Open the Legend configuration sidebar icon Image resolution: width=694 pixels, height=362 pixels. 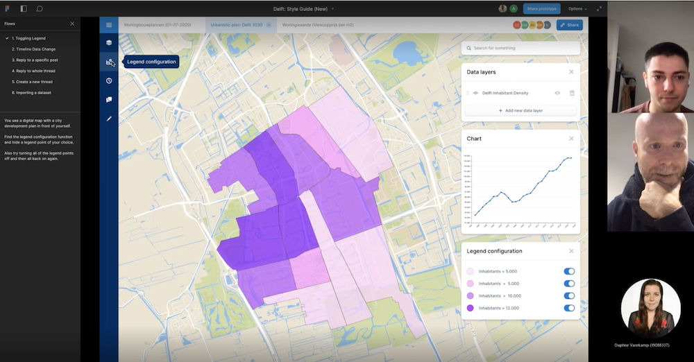tap(109, 62)
